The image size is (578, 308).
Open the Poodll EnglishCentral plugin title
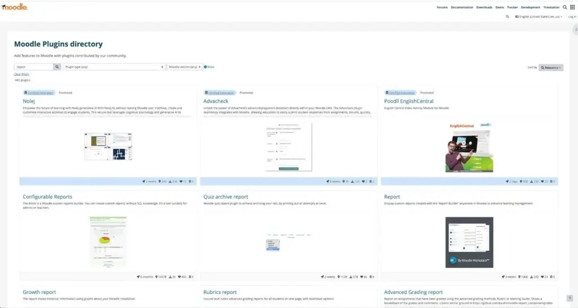click(x=409, y=101)
